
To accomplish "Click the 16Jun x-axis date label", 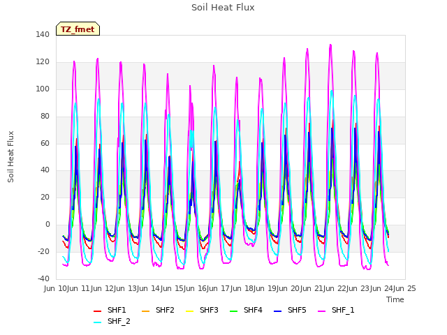I will [x=207, y=288].
